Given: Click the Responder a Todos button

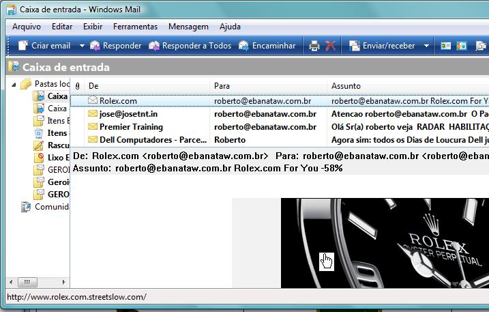Looking at the screenshot, I should (190, 46).
